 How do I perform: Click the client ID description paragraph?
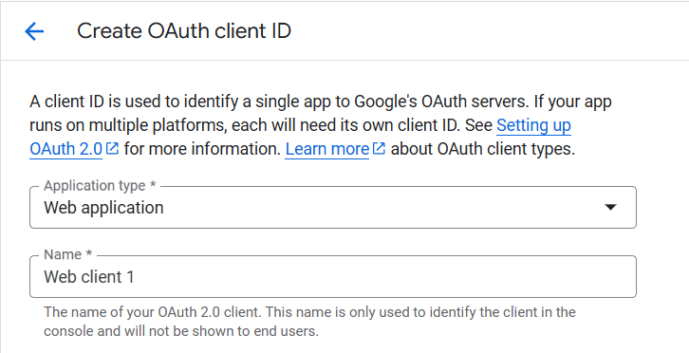click(x=321, y=125)
